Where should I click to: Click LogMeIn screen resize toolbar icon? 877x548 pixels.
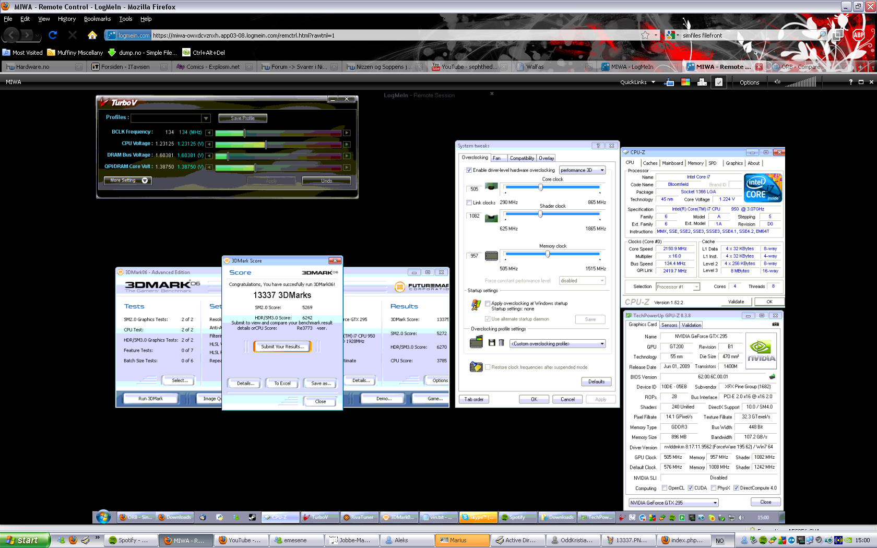pos(669,82)
